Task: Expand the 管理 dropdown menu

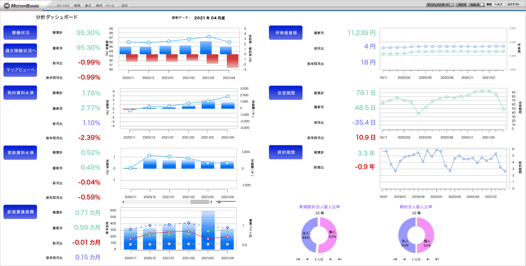Action: pos(489,5)
